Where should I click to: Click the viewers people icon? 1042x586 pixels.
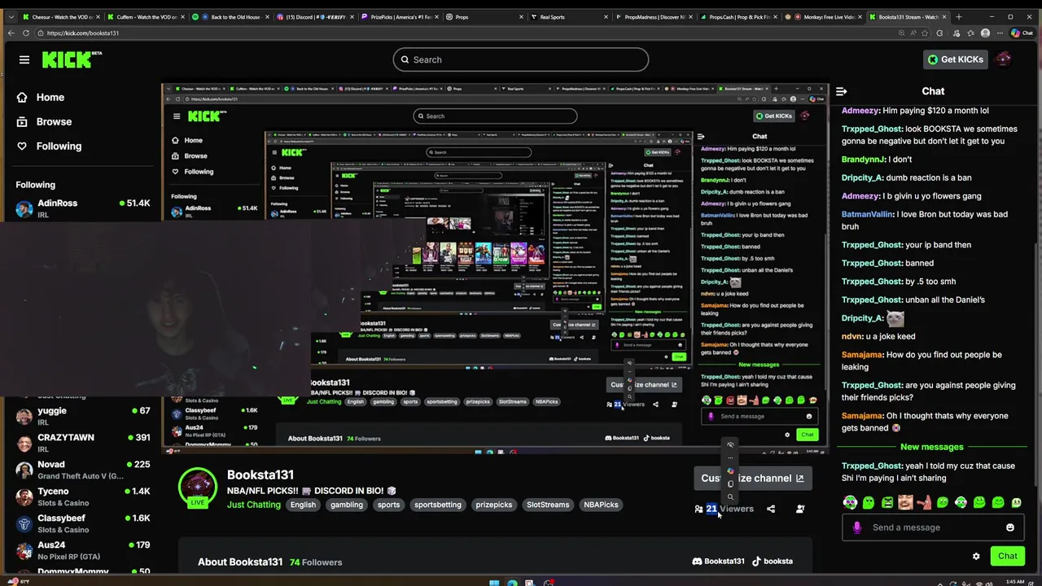coord(698,509)
